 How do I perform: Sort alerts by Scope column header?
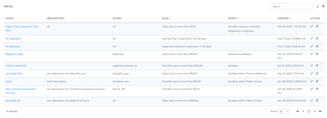tap(117, 18)
